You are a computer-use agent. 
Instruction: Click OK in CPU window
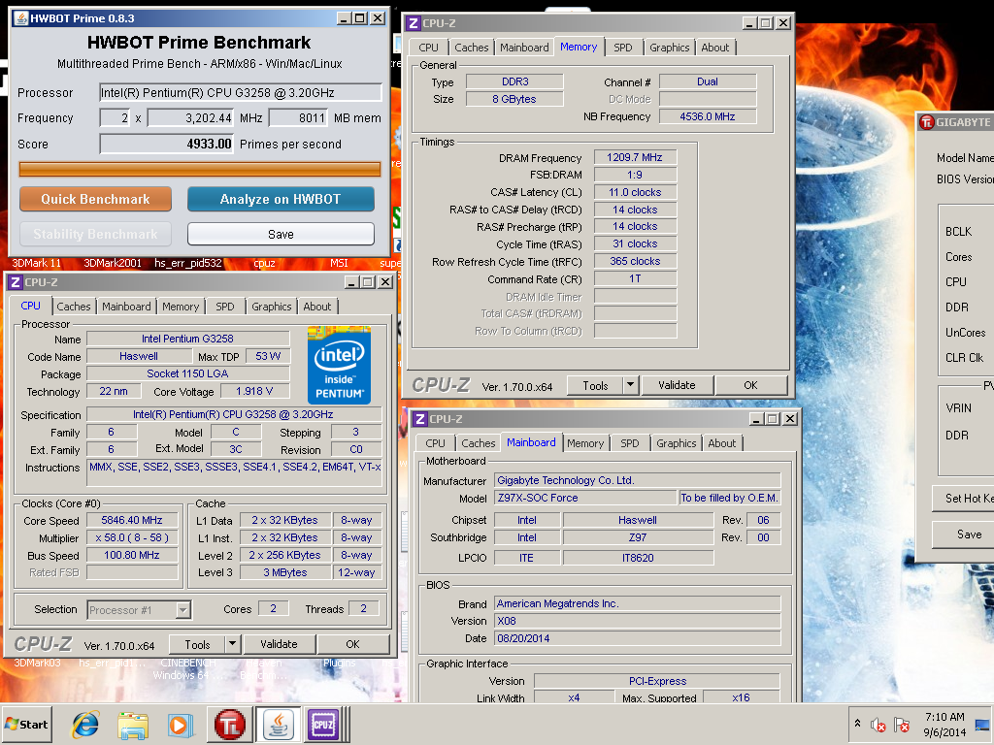pyautogui.click(x=353, y=644)
